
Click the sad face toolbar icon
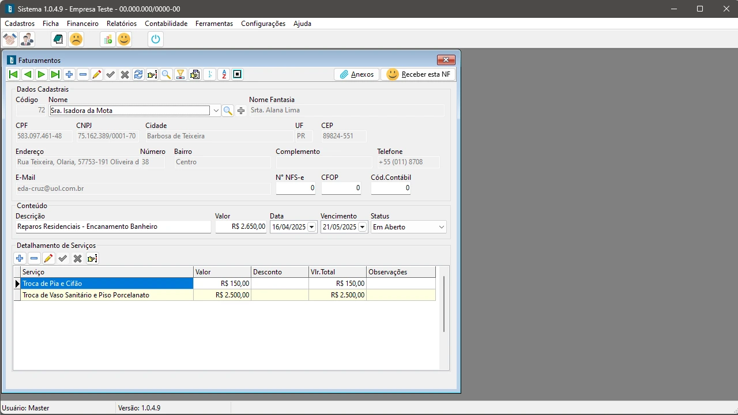[76, 39]
